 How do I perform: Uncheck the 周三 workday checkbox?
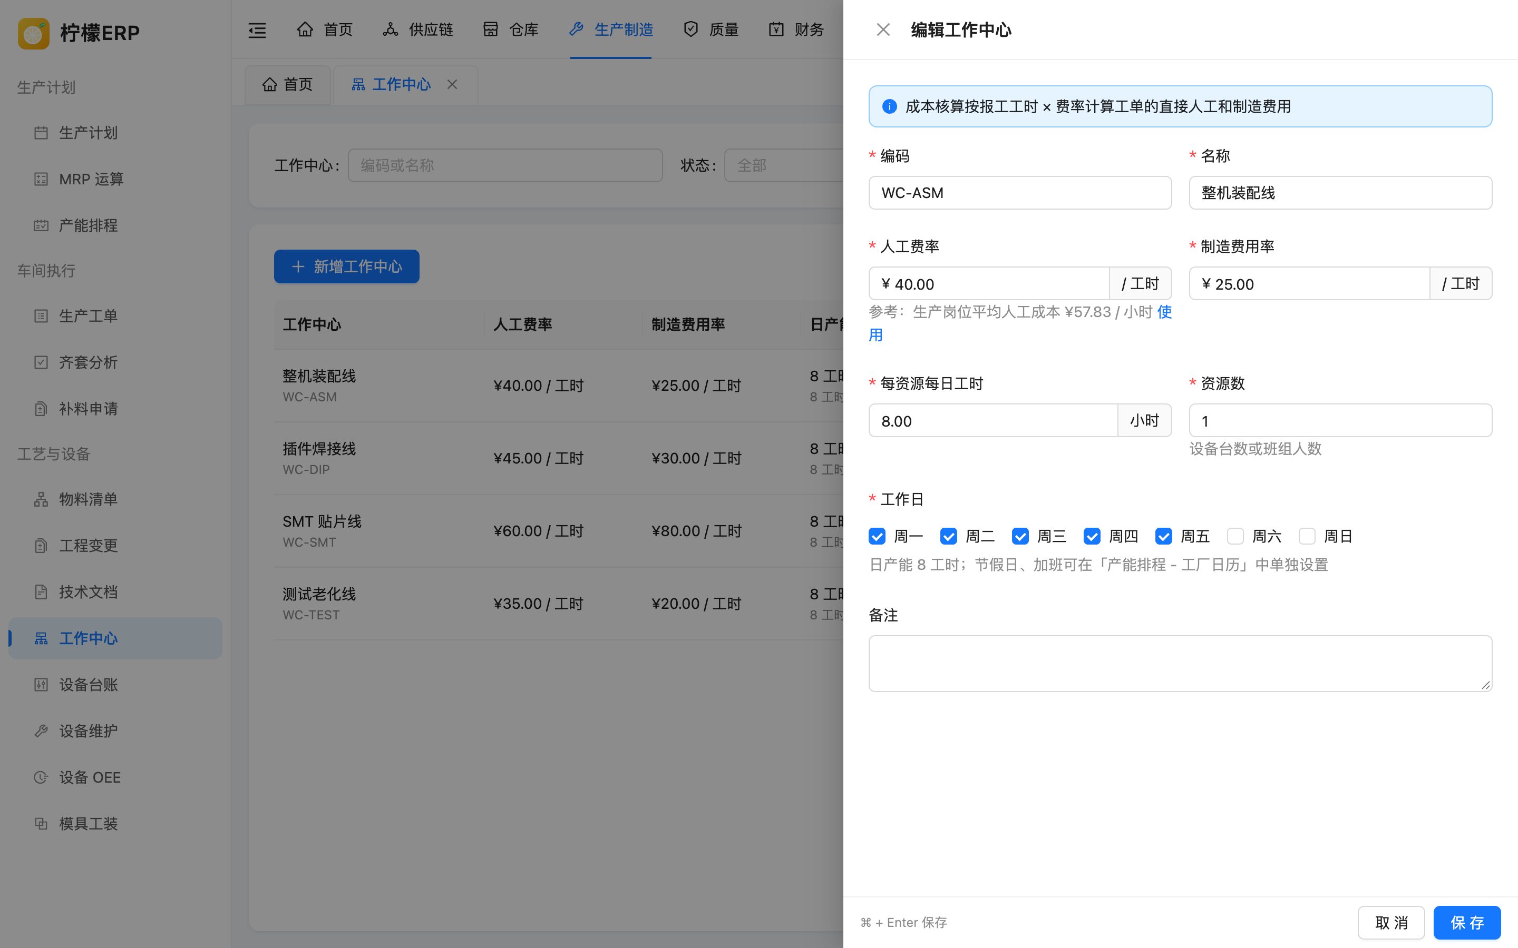click(x=1020, y=536)
